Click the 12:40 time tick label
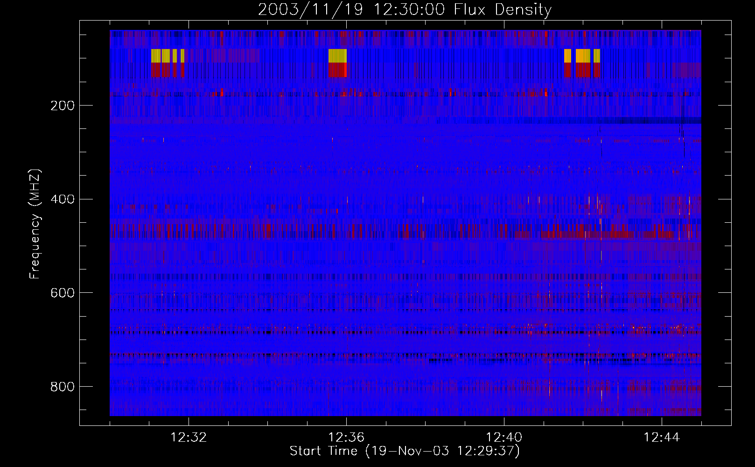This screenshot has width=755, height=467. [504, 437]
